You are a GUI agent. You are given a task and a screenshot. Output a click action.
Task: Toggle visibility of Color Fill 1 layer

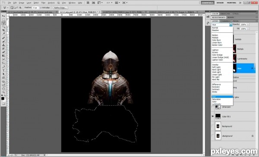pyautogui.click(x=212, y=116)
